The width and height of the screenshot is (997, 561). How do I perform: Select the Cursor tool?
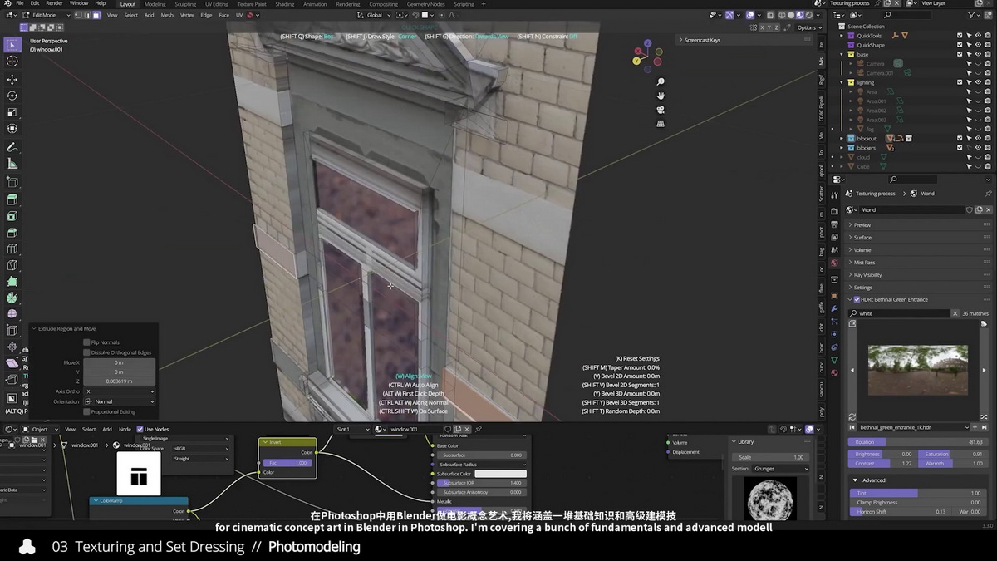12,62
